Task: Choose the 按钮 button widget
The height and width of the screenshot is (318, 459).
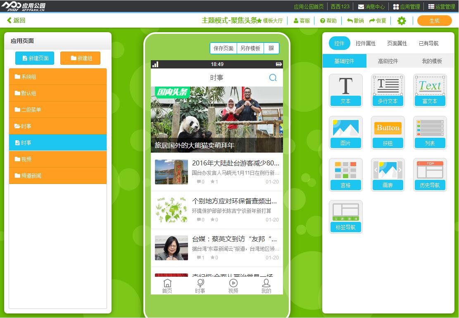Action: [388, 132]
